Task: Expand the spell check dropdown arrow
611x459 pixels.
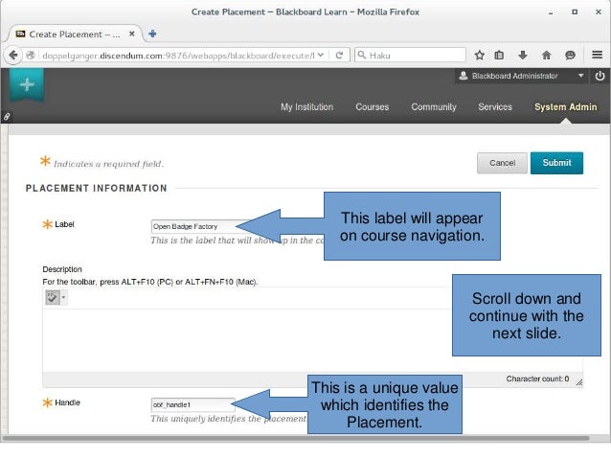Action: [x=63, y=298]
